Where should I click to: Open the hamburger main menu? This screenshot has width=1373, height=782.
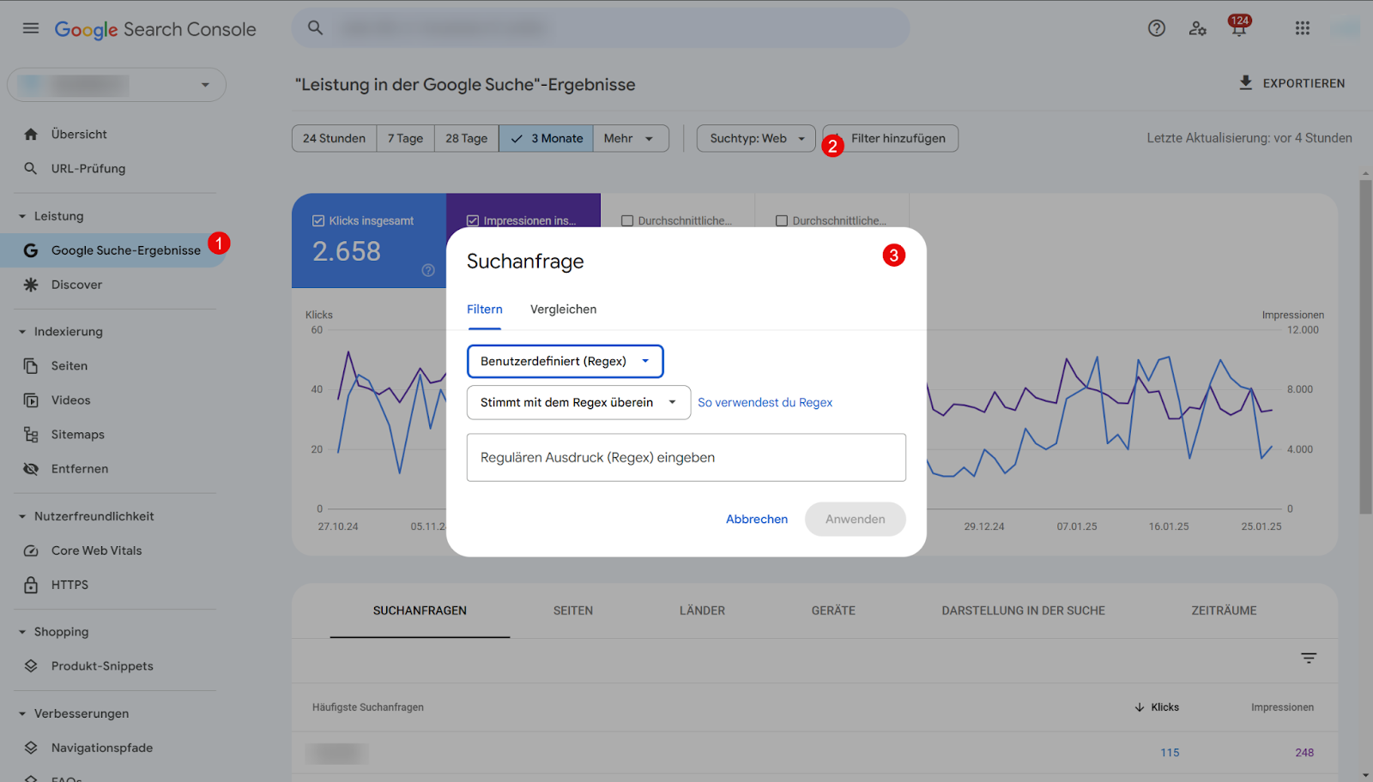[x=31, y=28]
